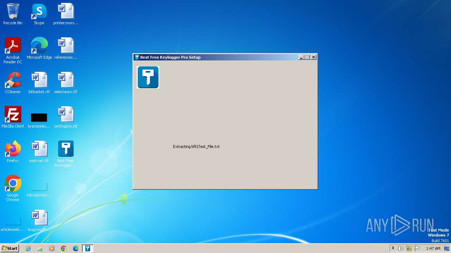Select the Acrobat Reader DC shortcut

(x=13, y=50)
